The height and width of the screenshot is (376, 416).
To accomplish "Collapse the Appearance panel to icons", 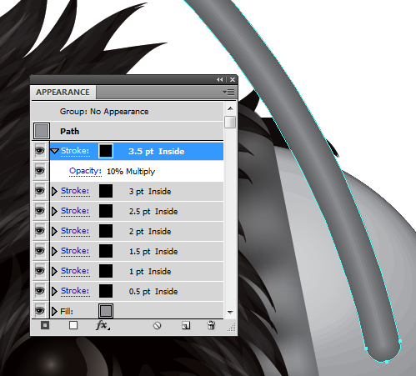I will coord(220,80).
